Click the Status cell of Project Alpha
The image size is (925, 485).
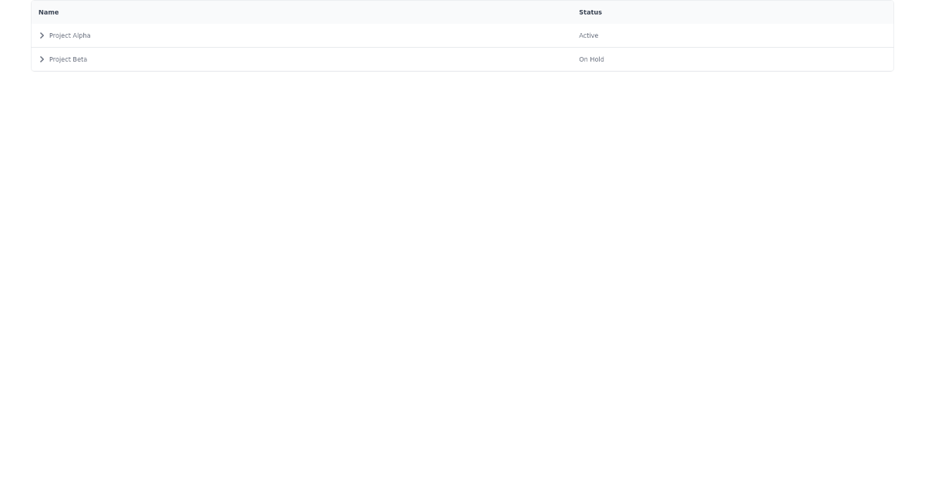[x=732, y=35]
